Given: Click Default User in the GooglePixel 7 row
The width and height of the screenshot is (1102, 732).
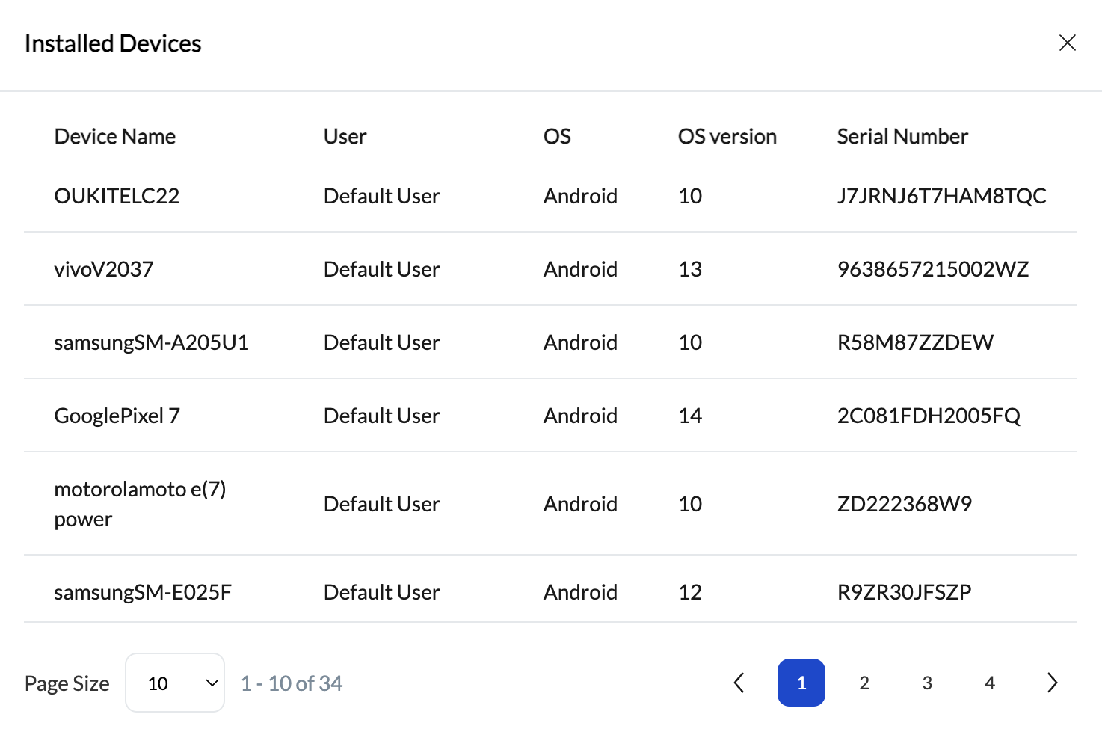Looking at the screenshot, I should pos(382,416).
